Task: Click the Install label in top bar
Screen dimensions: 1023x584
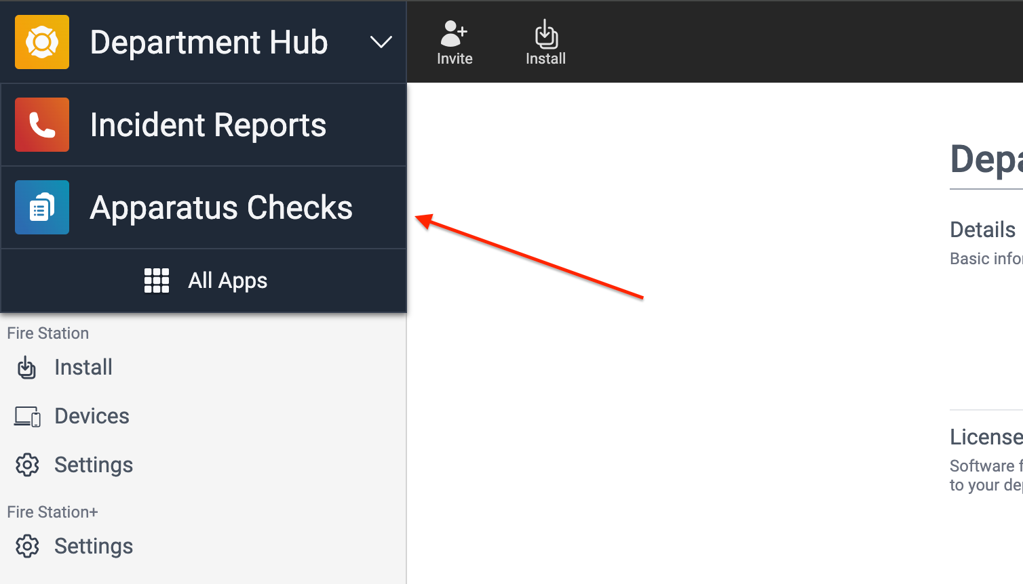Action: coord(545,59)
